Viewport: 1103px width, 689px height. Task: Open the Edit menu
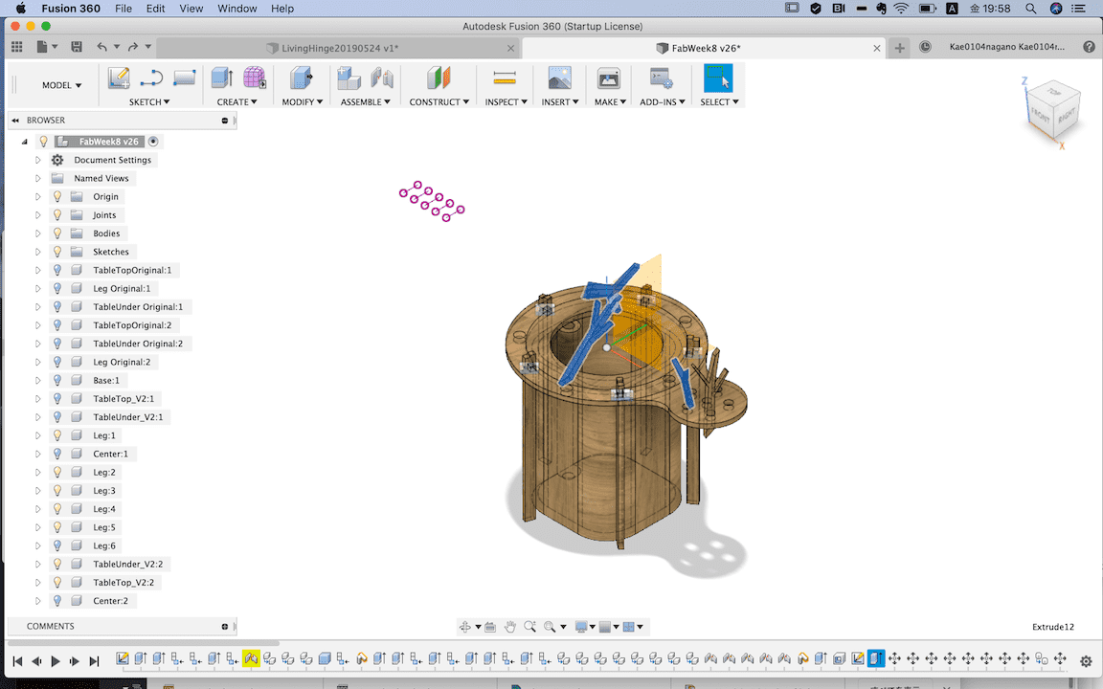[155, 9]
